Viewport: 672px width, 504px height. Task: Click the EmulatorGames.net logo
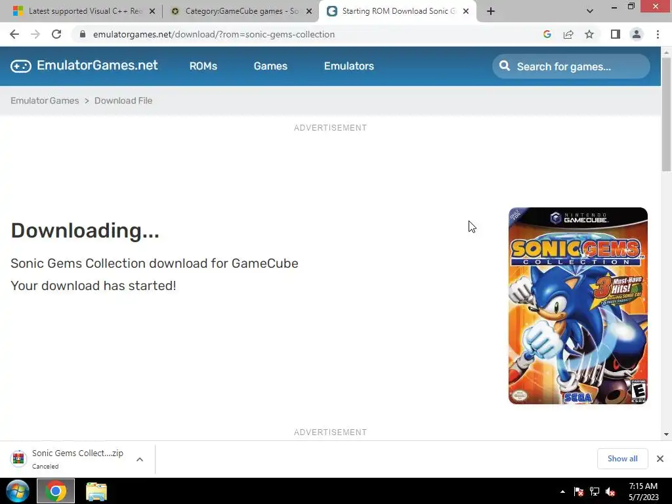[x=84, y=66]
